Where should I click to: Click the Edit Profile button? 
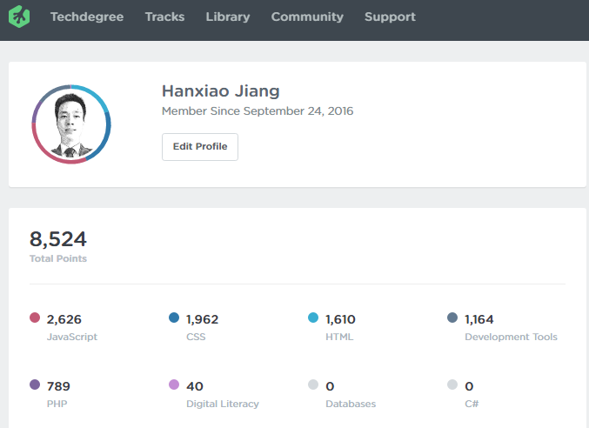(x=200, y=147)
